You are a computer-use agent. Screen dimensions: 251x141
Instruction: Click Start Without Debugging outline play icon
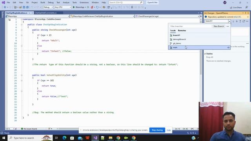pyautogui.click(x=88, y=7)
